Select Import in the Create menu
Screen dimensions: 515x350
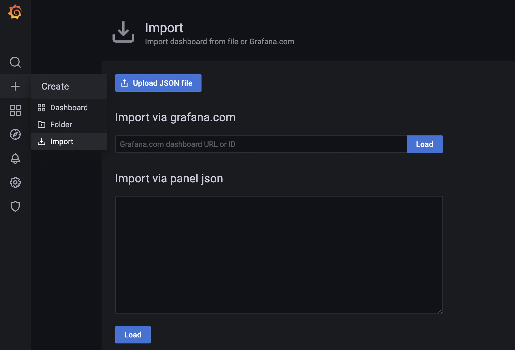click(x=62, y=141)
